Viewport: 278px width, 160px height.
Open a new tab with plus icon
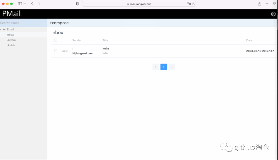tap(267, 4)
